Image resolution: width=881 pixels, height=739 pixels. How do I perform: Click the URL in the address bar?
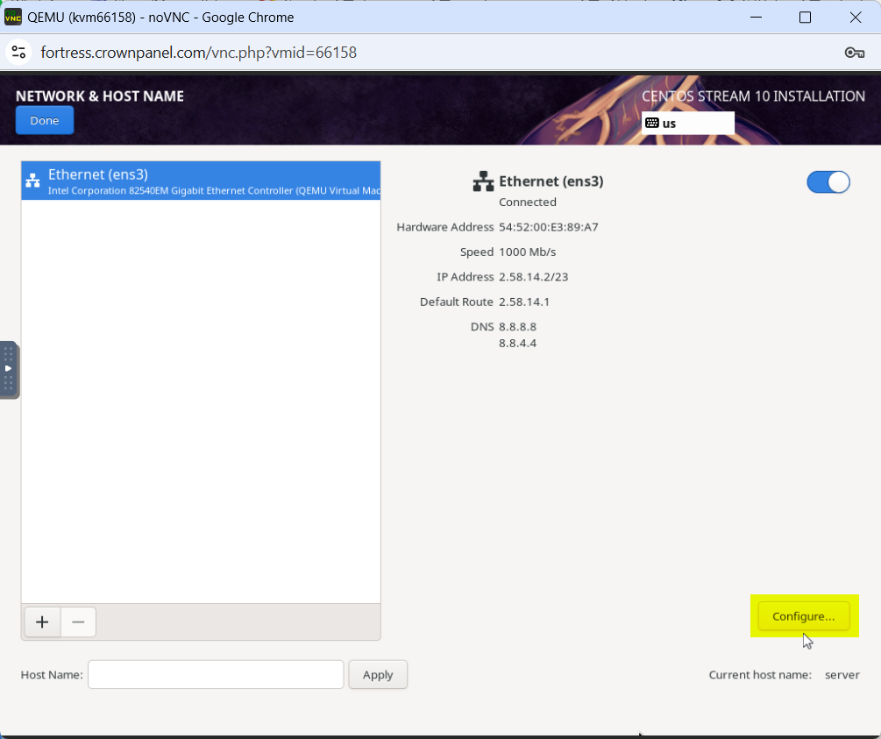(198, 53)
